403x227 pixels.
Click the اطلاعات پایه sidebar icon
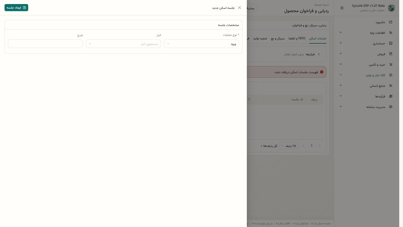tap(391, 33)
